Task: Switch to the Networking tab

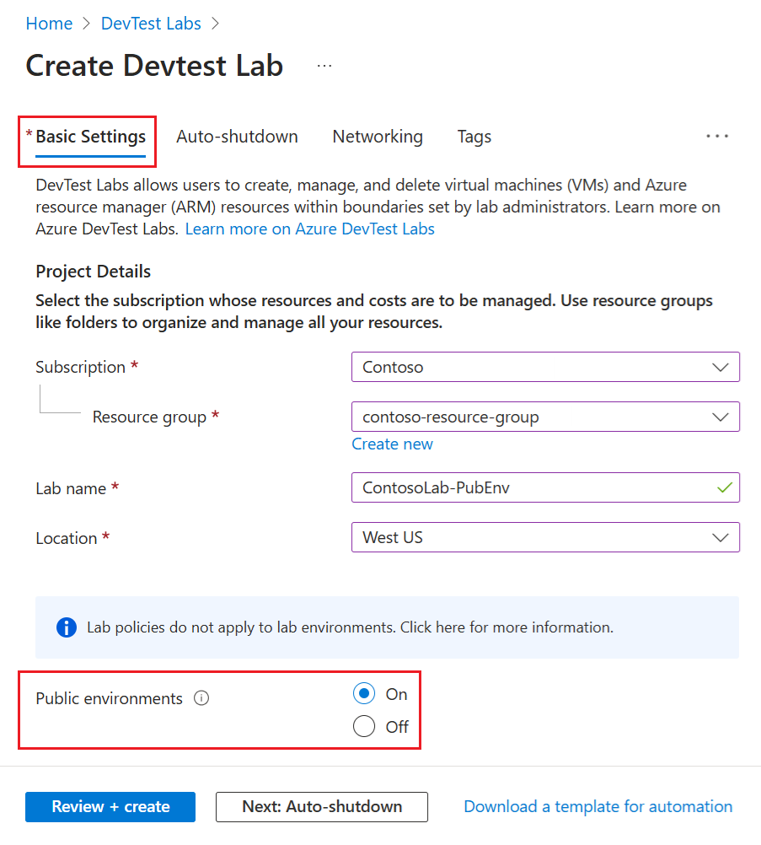Action: (x=378, y=137)
